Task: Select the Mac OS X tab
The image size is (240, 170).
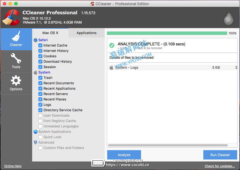Action: coord(50,33)
